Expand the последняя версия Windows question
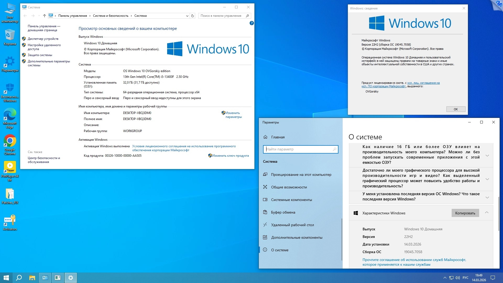Screen dimensions: 503x283 click(487, 197)
